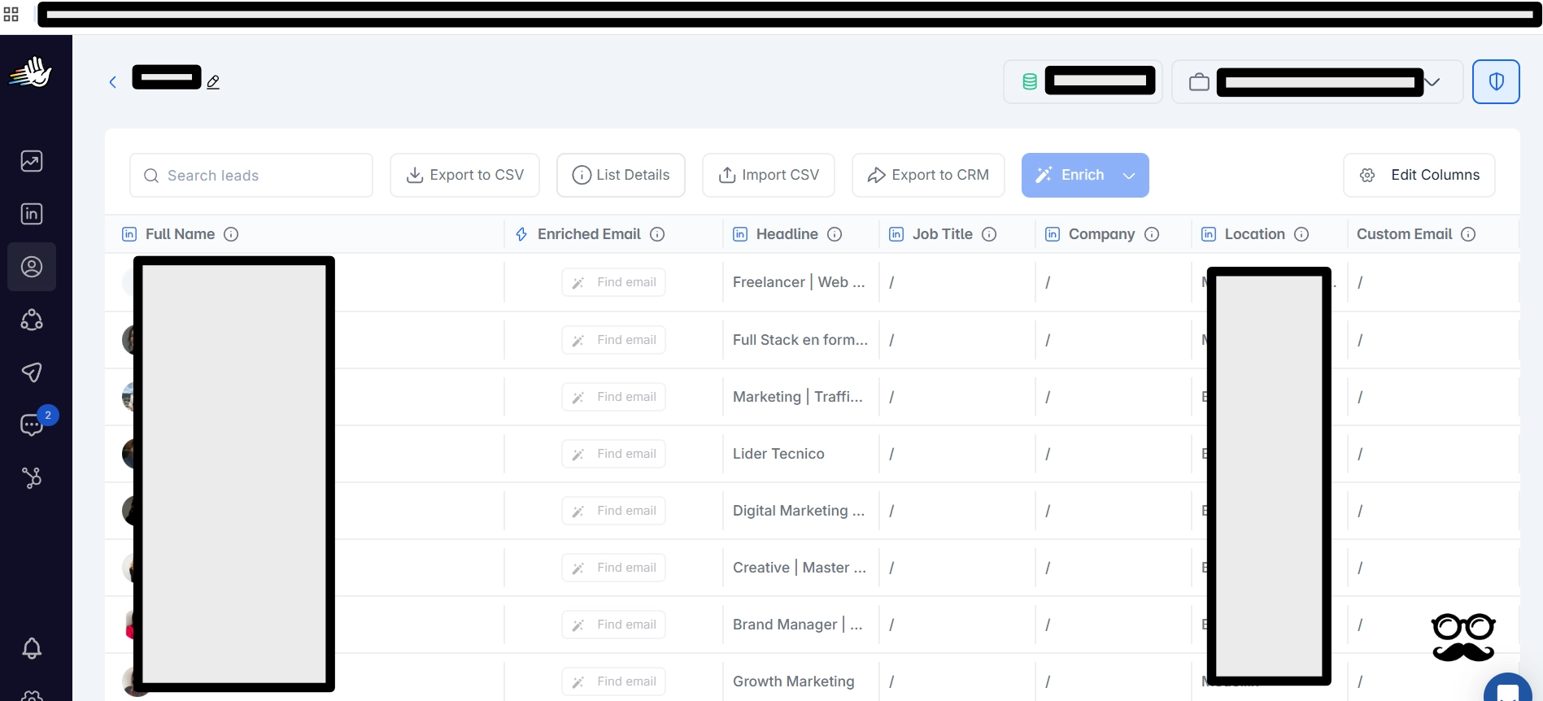Viewport: 1543px width, 701px height.
Task: Click headline 'Growth Marketing'
Action: tap(794, 681)
